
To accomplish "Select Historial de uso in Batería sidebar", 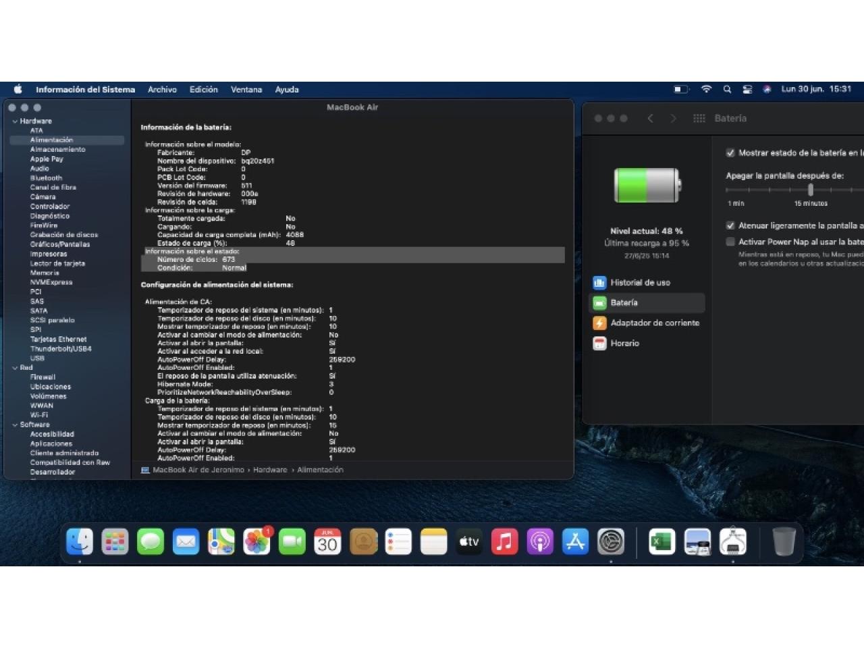I will (x=647, y=283).
